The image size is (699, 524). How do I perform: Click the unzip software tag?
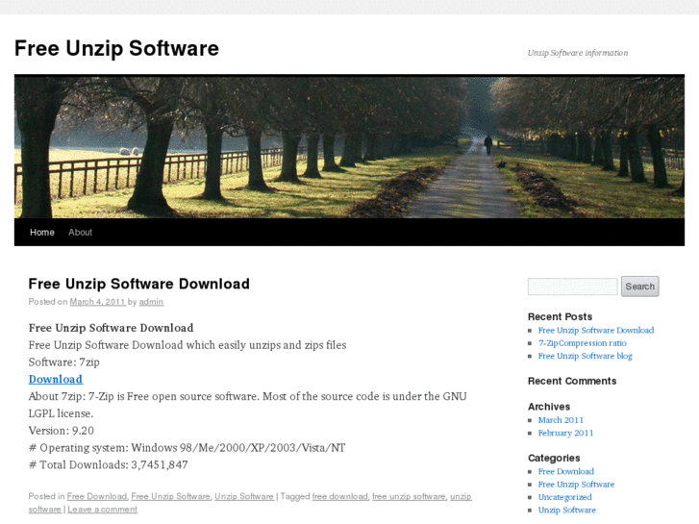click(x=461, y=496)
